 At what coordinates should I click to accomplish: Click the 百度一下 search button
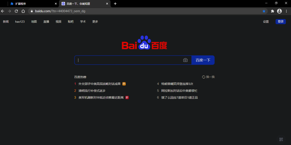tap(203, 60)
